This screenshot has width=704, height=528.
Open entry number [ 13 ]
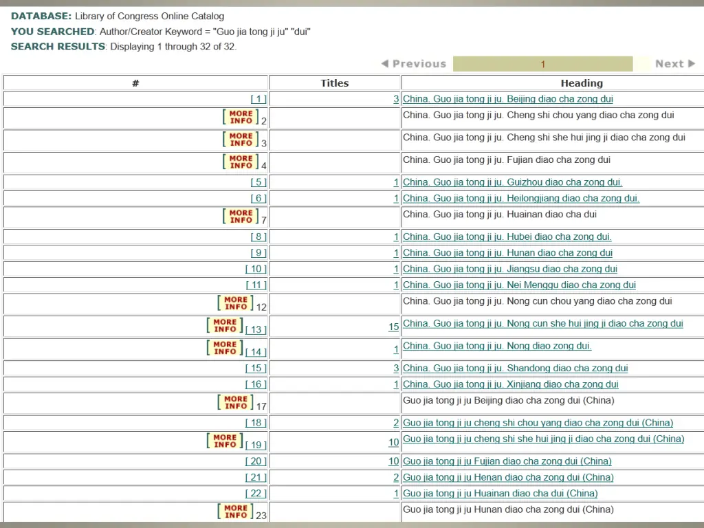click(256, 330)
